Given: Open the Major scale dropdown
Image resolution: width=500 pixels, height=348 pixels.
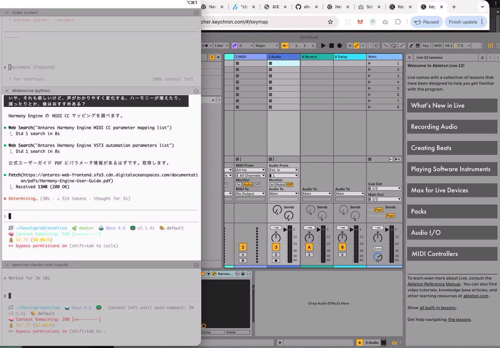Looking at the screenshot, I should coord(265,45).
